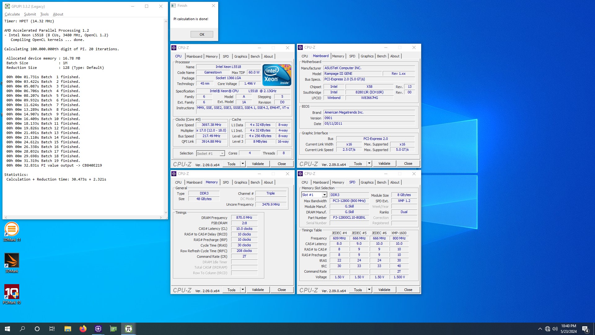595x335 pixels.
Task: Open Tools dropdown arrow in CPU-Z CPU window
Action: point(243,164)
